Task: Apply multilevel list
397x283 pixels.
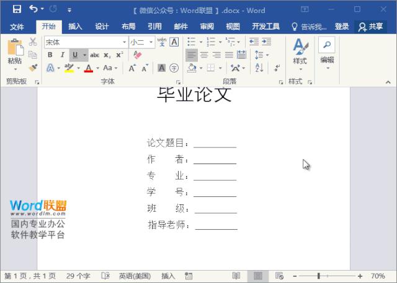Action: point(230,41)
